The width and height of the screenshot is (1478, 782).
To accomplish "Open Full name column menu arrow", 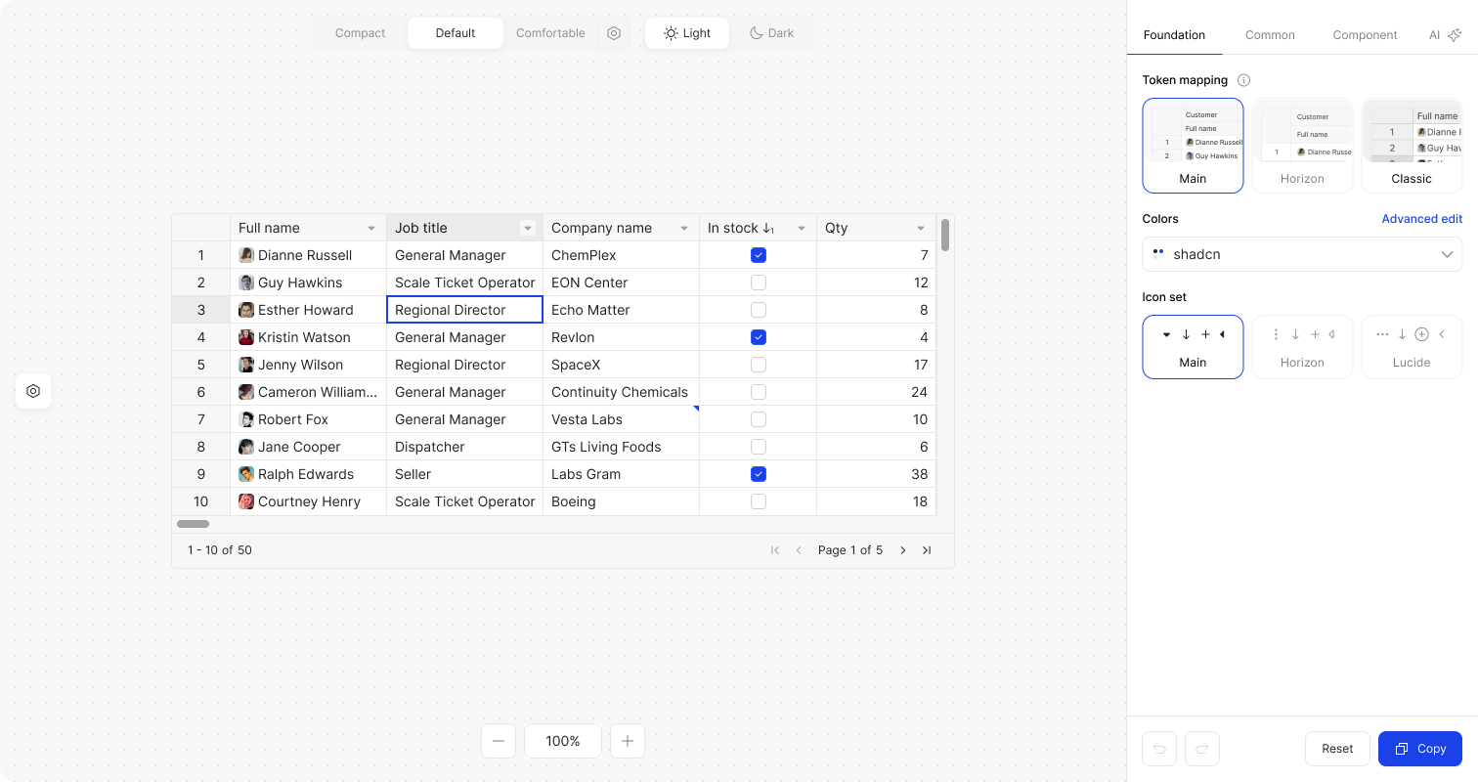I will [371, 228].
